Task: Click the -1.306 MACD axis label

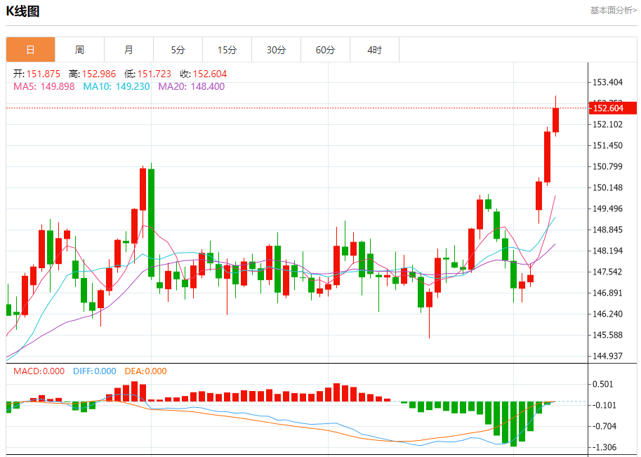Action: click(x=604, y=447)
